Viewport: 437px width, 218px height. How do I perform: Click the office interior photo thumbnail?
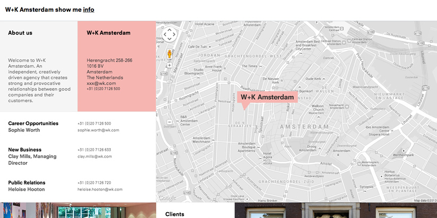pyautogui.click(x=78, y=211)
